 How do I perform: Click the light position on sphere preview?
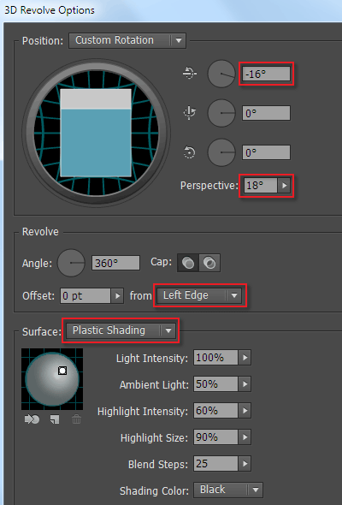pos(62,371)
